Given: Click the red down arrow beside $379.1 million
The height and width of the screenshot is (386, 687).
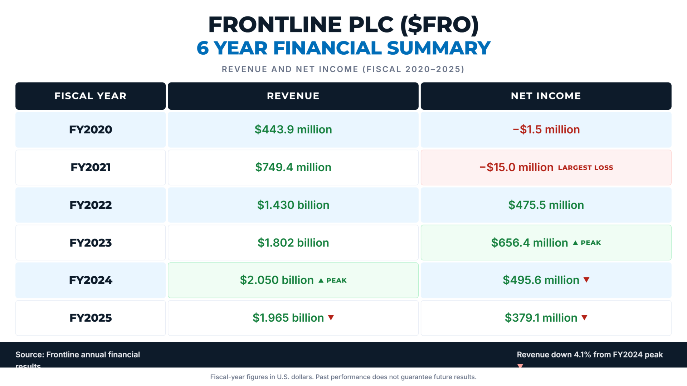Looking at the screenshot, I should [585, 318].
